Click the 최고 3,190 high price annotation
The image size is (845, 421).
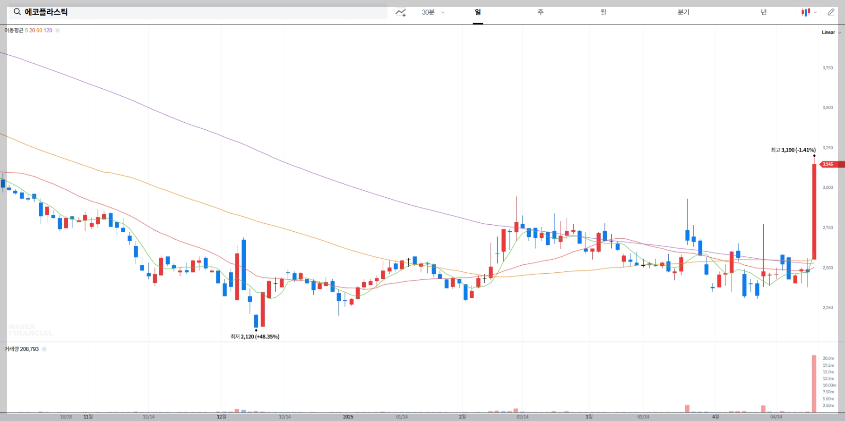point(793,150)
